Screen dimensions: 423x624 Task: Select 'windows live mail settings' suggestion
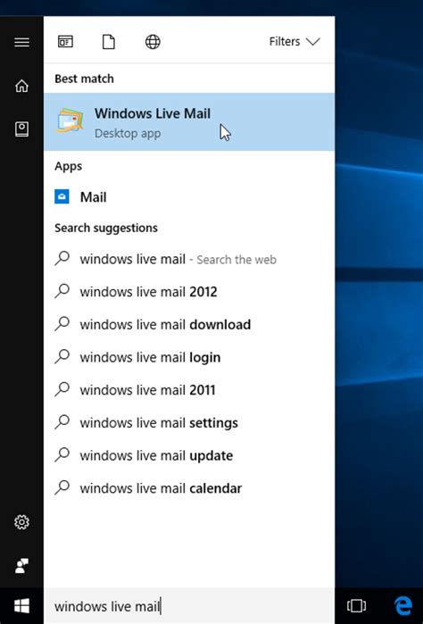[x=189, y=422]
